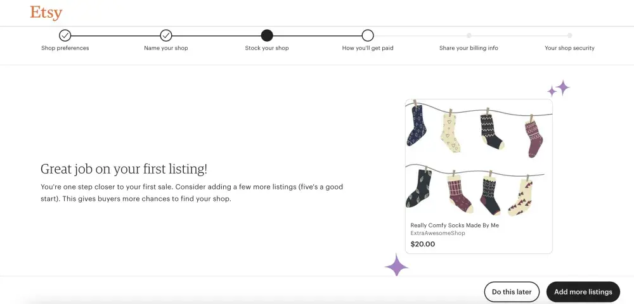
Task: Click the Really Comfy Socks listing title
Action: click(455, 225)
